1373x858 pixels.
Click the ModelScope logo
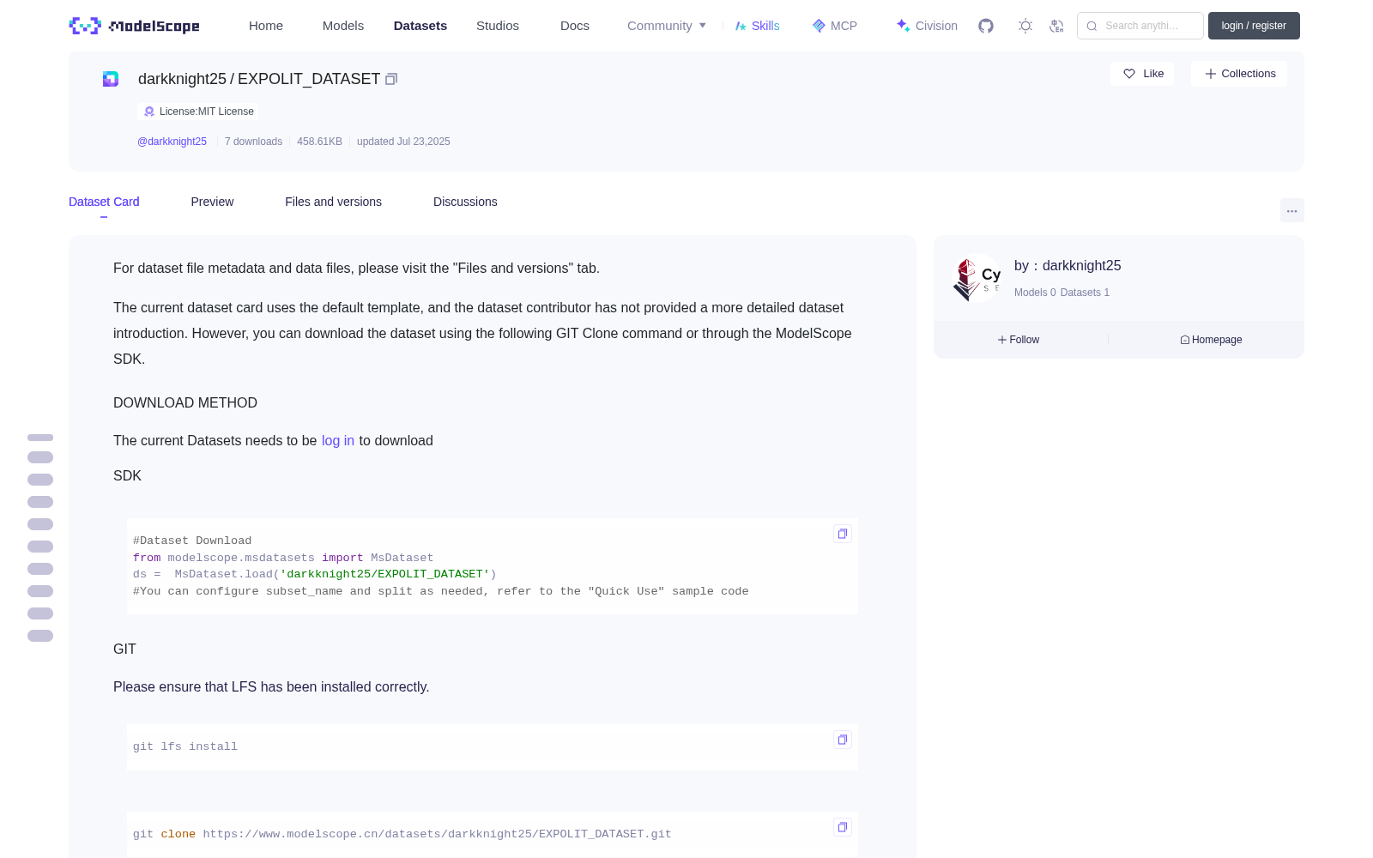pos(134,26)
